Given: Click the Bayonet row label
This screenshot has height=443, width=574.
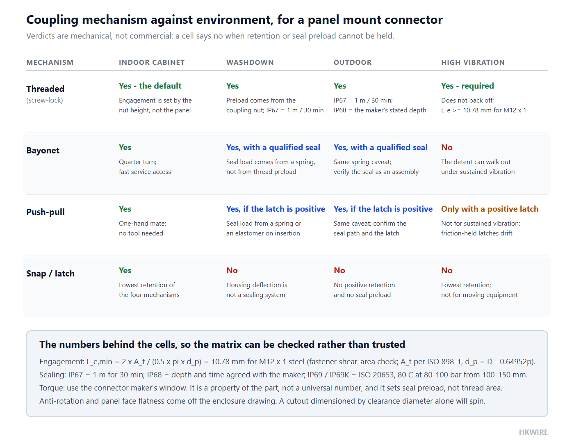Looking at the screenshot, I should point(43,151).
